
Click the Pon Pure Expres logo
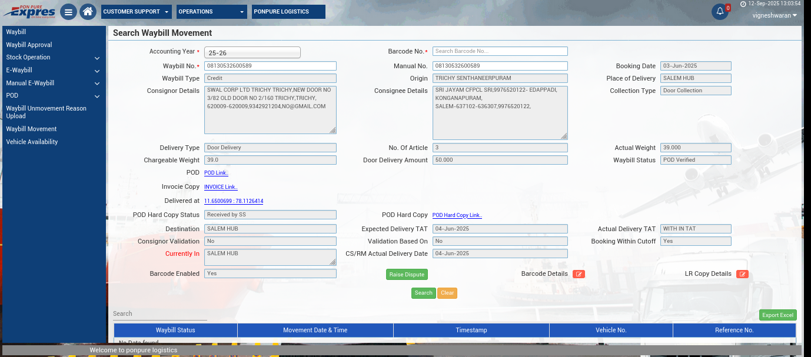pyautogui.click(x=29, y=11)
